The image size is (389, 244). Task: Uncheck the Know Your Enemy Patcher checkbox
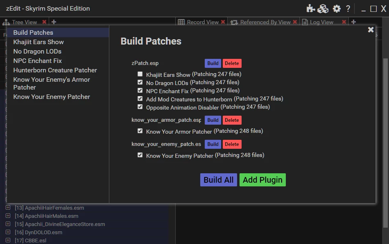140,155
